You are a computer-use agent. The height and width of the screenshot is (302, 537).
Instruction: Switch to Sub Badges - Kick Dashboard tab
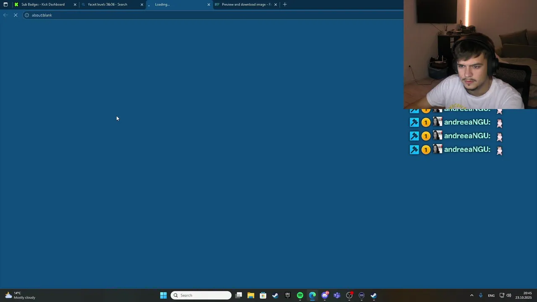(43, 5)
